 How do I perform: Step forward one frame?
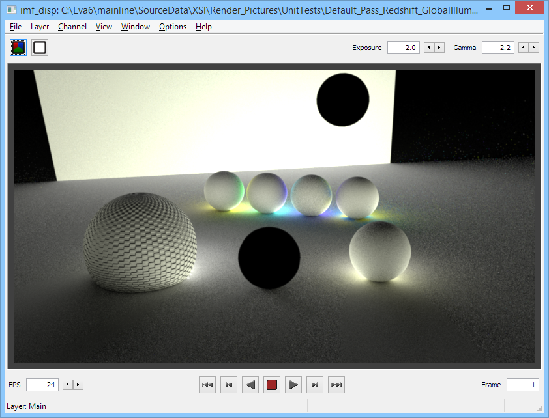pos(315,385)
